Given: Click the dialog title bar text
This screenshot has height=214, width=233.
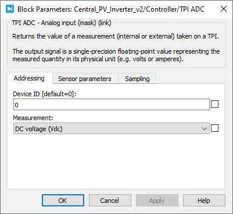Looking at the screenshot, I should (111, 9).
